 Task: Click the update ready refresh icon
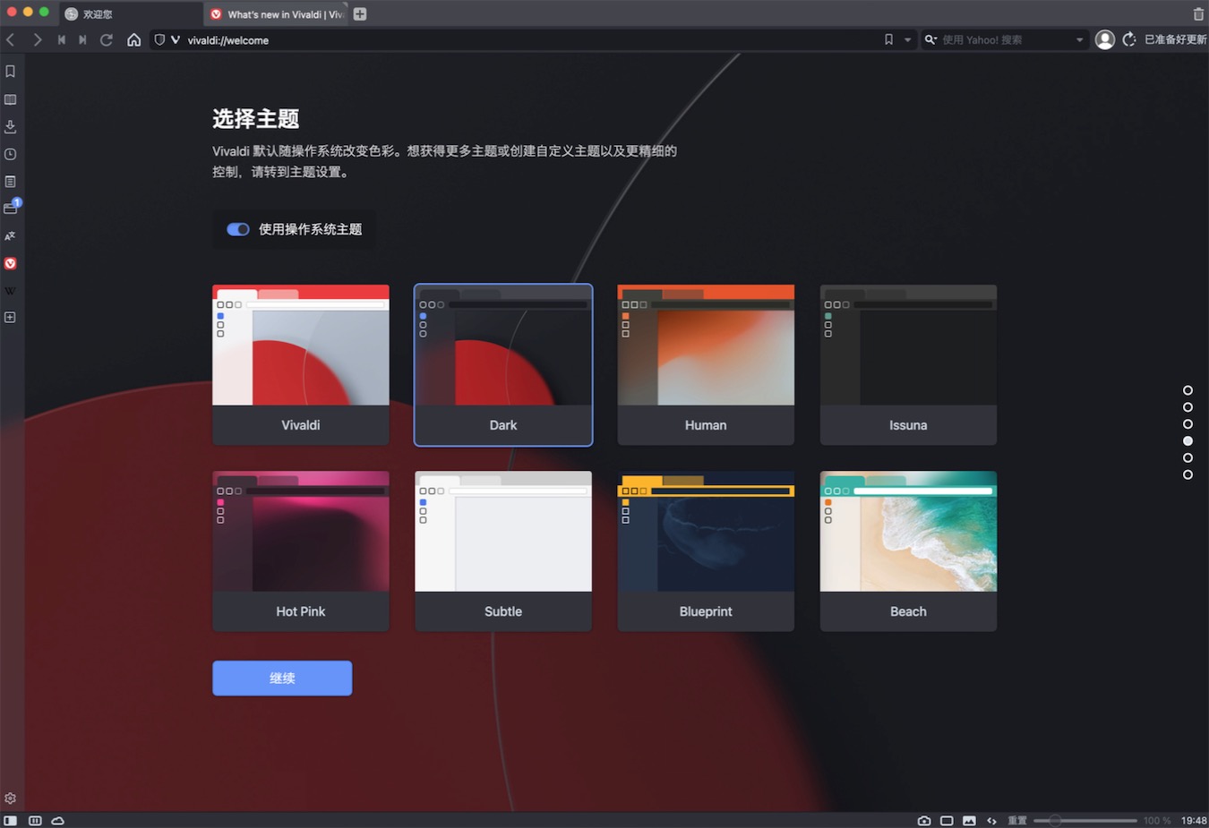tap(1129, 39)
